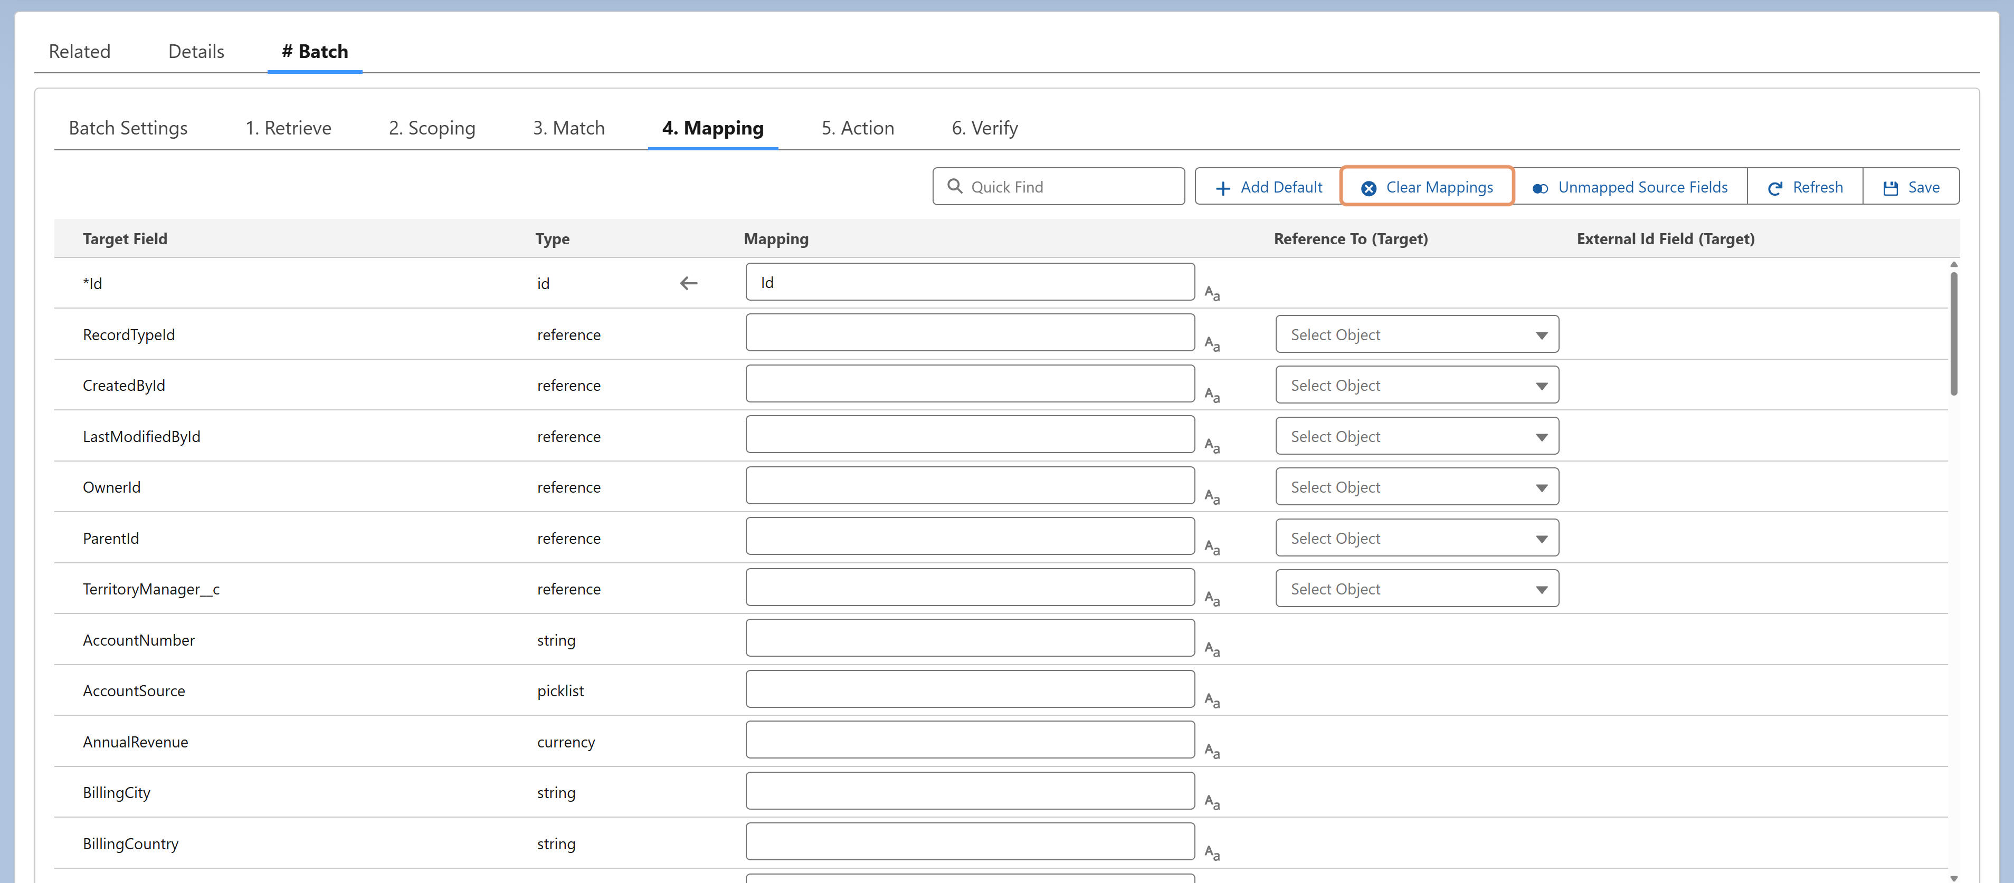This screenshot has width=2014, height=883.
Task: Open the Batch Settings tab
Action: 128,128
